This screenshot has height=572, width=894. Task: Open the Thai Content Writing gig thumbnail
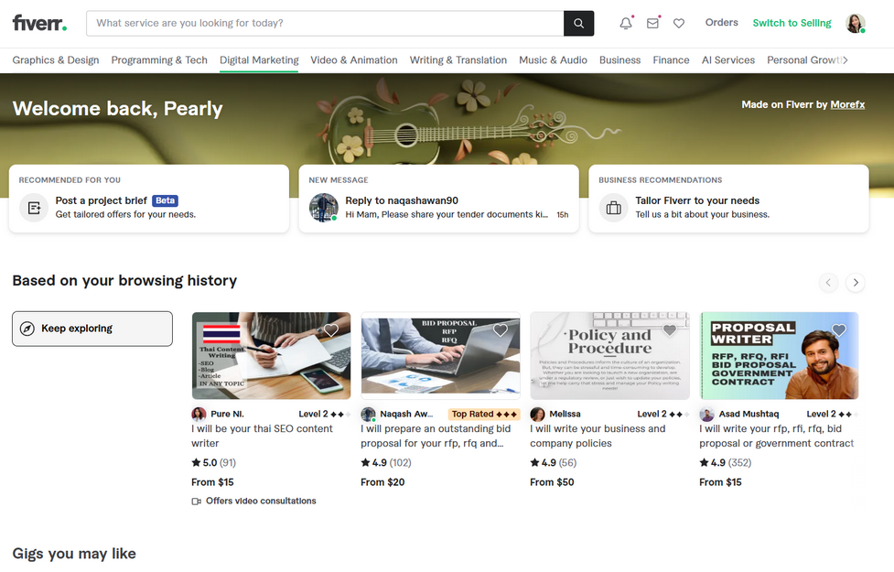pyautogui.click(x=272, y=355)
